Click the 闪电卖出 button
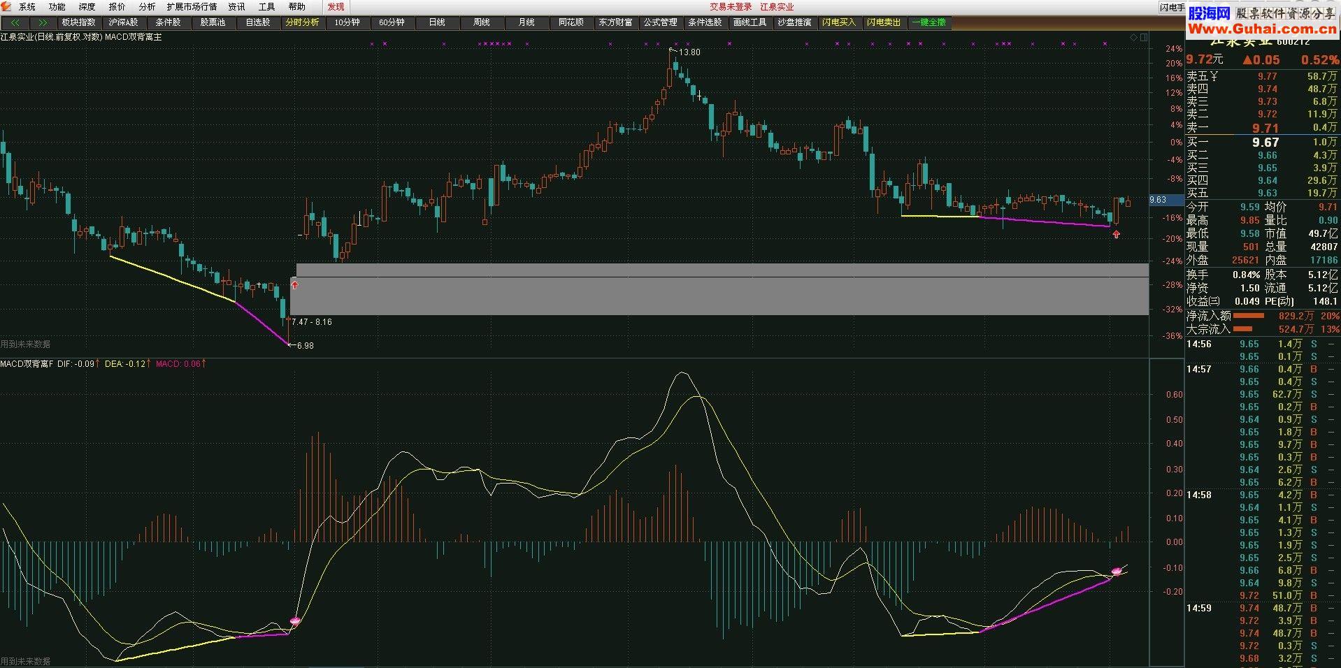The image size is (1341, 668). pos(884,22)
